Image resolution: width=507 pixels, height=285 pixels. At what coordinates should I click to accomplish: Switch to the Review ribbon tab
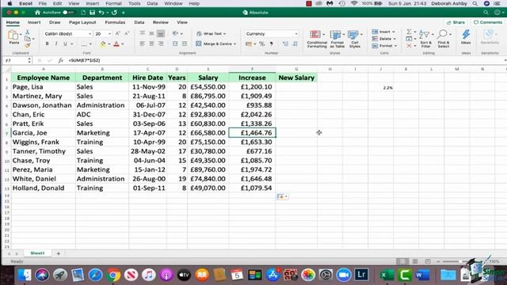160,22
